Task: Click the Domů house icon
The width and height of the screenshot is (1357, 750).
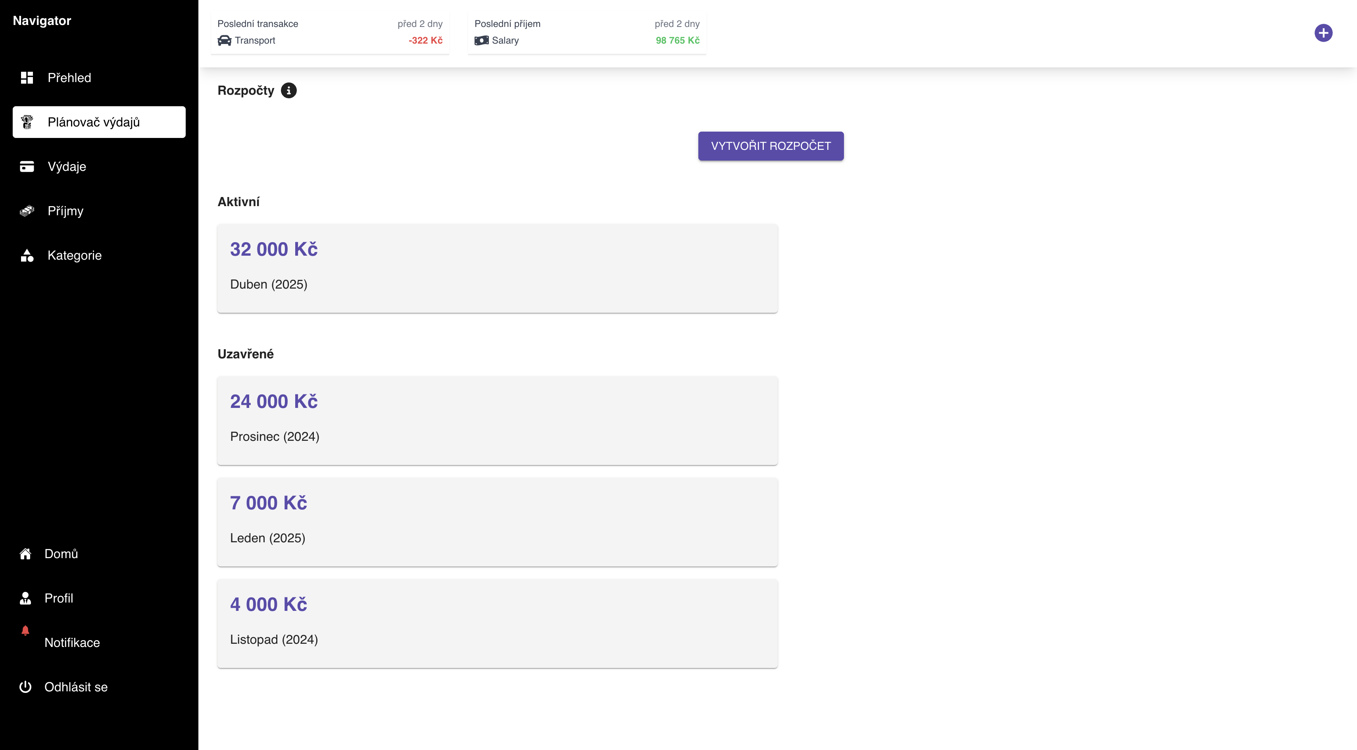Action: tap(25, 554)
